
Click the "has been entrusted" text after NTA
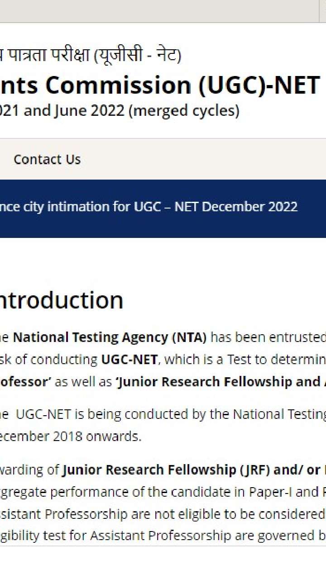point(267,337)
